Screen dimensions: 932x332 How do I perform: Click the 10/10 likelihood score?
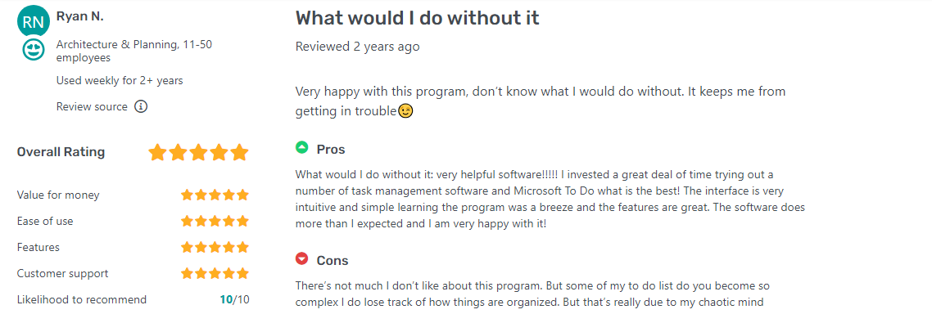click(234, 299)
